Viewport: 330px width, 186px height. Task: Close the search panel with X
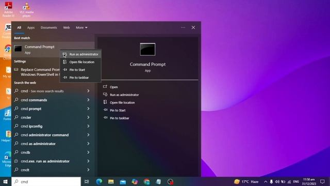[193, 27]
